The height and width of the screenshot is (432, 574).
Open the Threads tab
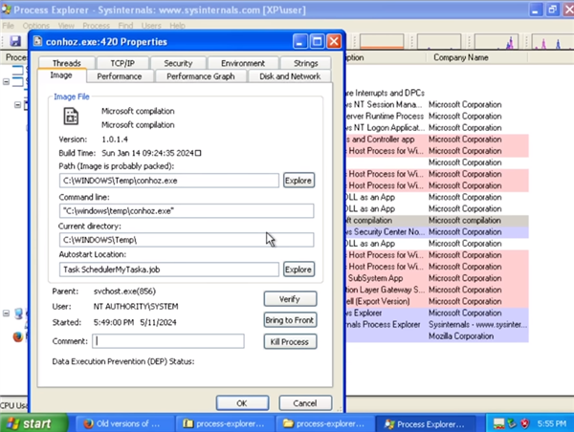click(67, 63)
